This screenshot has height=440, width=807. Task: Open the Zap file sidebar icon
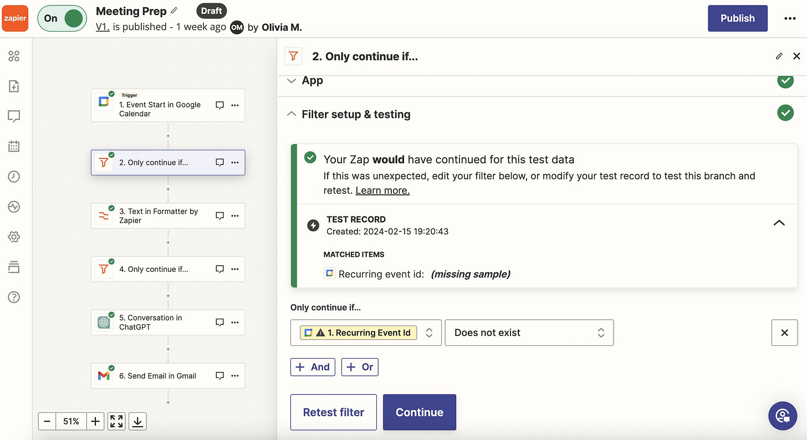(x=14, y=86)
